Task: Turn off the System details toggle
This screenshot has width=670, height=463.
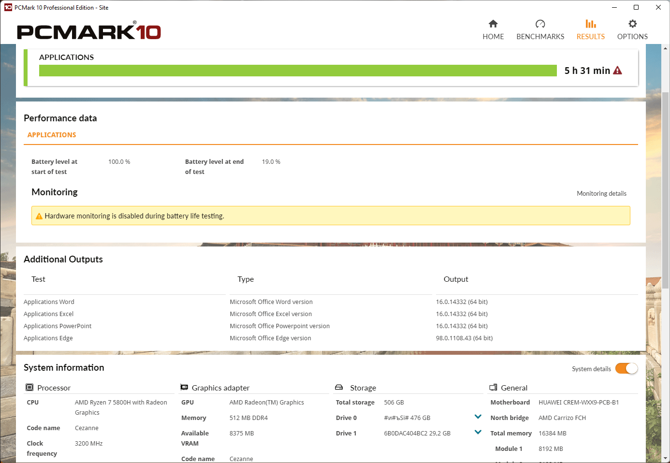Action: [x=626, y=369]
